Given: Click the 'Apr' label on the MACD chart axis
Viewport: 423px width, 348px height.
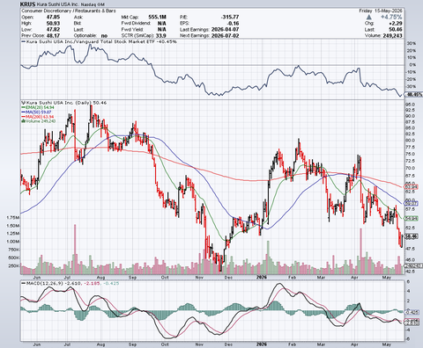Looking at the screenshot, I should pyautogui.click(x=354, y=344).
